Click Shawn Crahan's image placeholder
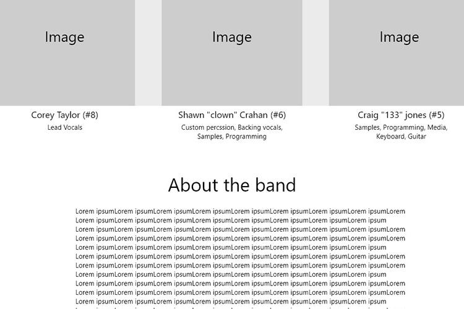 (x=232, y=53)
